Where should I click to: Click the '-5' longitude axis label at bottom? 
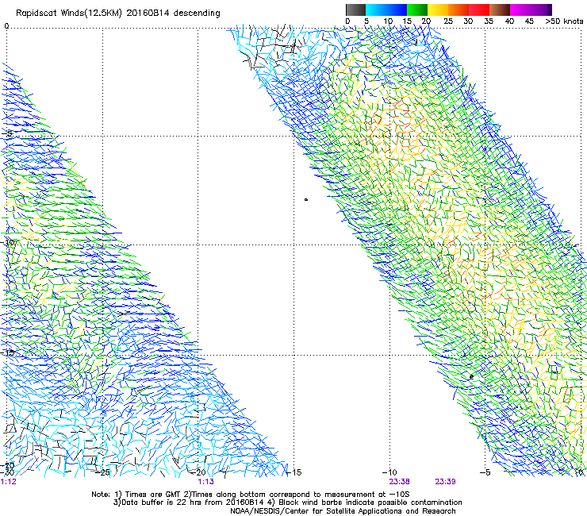(485, 472)
